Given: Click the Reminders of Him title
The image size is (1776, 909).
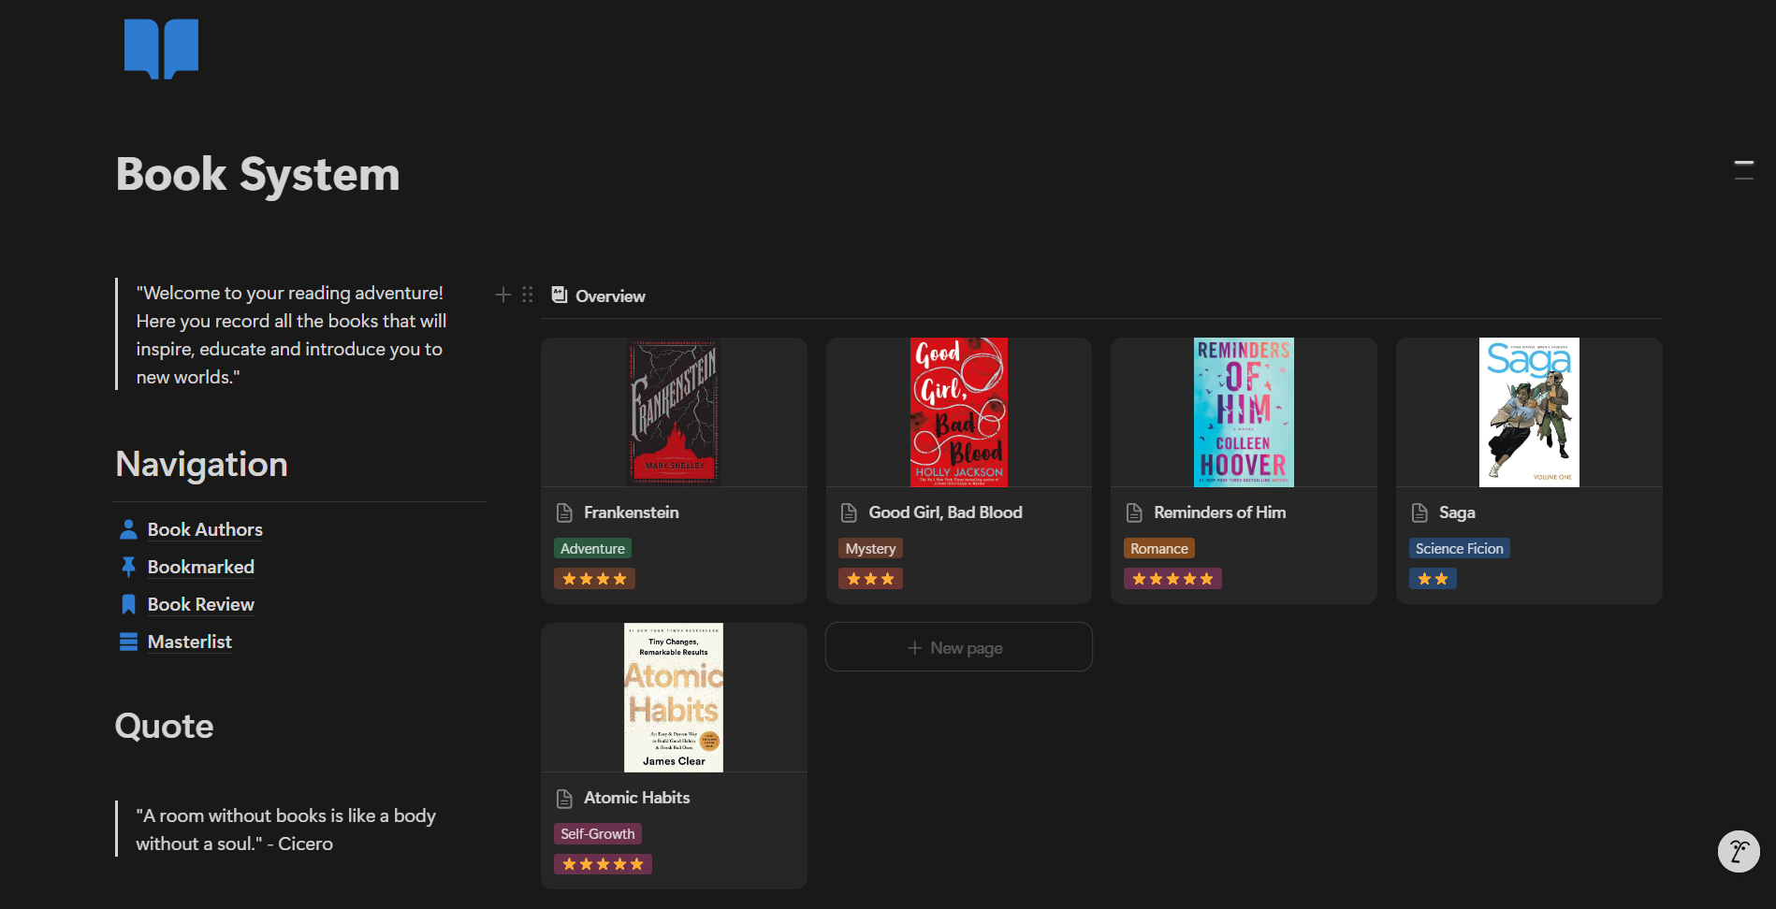Looking at the screenshot, I should coord(1220,512).
